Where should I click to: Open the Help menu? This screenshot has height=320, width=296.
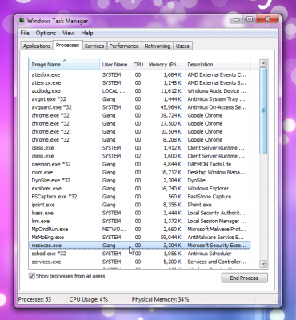pyautogui.click(x=87, y=33)
